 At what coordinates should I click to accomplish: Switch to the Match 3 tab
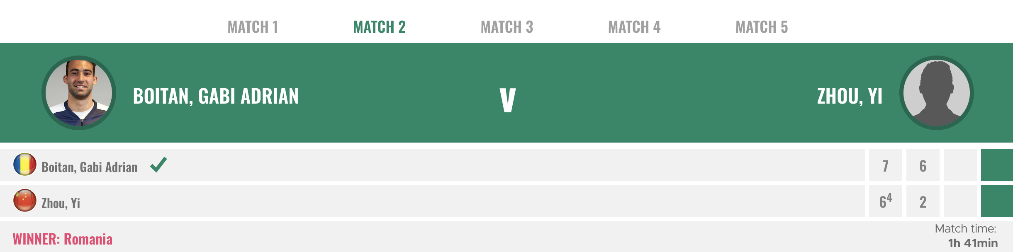pyautogui.click(x=506, y=27)
